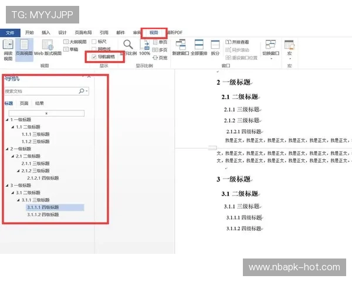Jump to '2.1.1 三级标题' in navigation
Viewport: 352px width, 282px height.
[35, 163]
